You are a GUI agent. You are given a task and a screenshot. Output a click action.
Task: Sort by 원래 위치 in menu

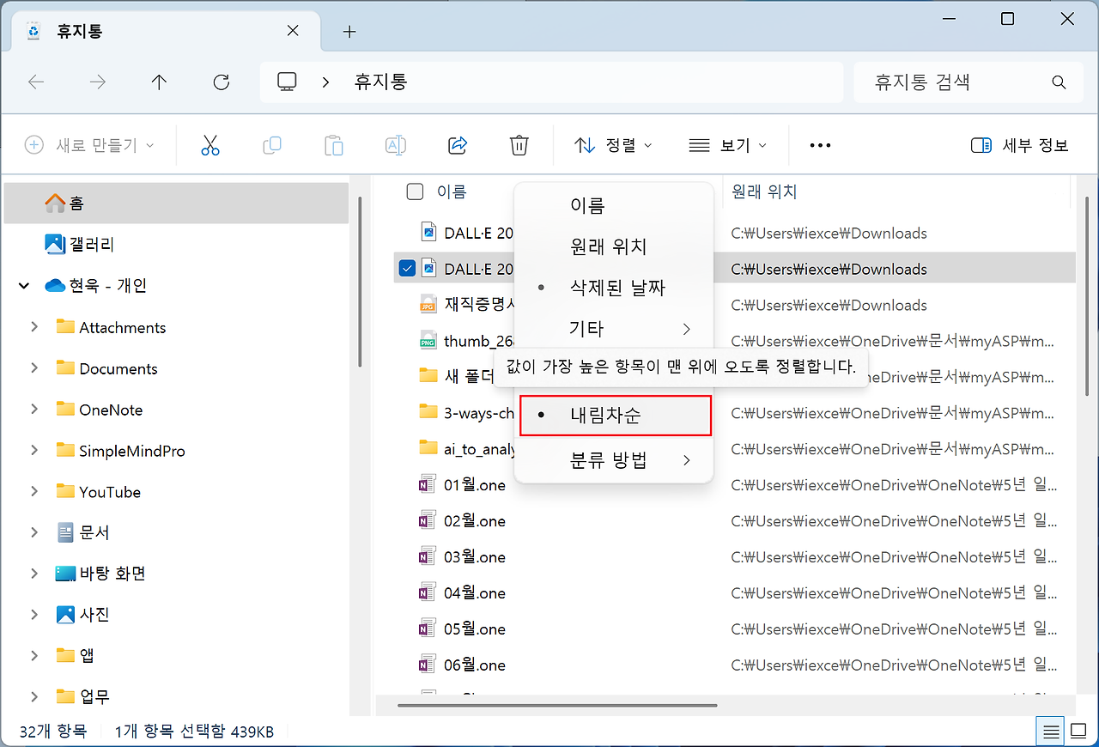tap(608, 246)
